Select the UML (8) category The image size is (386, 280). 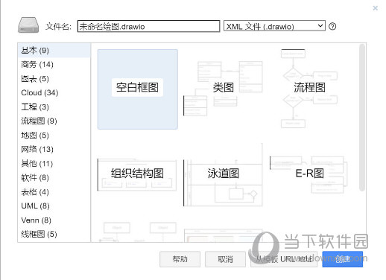pyautogui.click(x=54, y=206)
